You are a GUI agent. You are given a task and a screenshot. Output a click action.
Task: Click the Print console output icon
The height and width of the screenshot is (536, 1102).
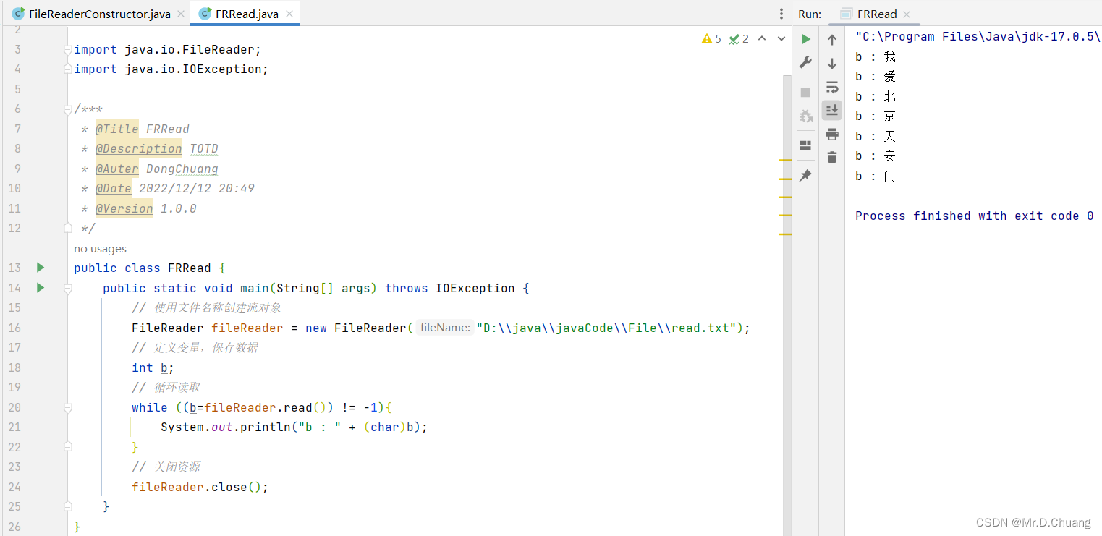pos(832,134)
